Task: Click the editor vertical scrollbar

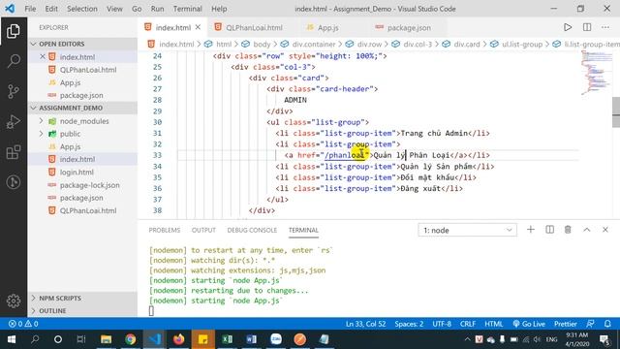Action: (x=616, y=112)
